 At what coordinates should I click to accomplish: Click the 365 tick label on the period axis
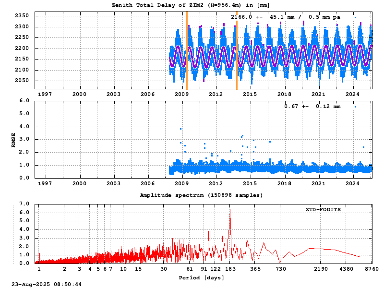tap(256, 269)
